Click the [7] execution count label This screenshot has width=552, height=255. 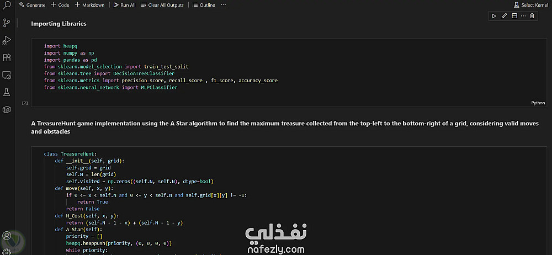25,103
